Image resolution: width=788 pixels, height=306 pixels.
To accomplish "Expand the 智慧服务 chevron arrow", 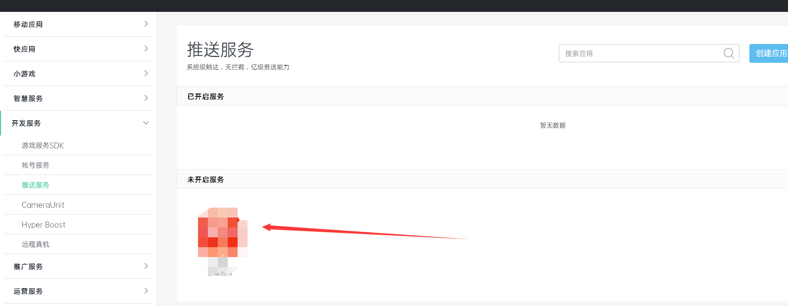I will pyautogui.click(x=146, y=98).
